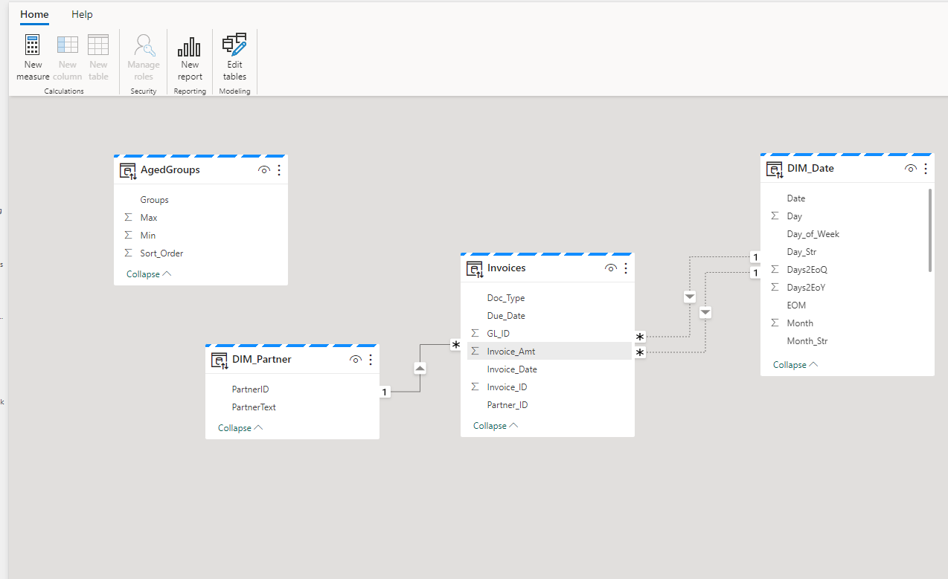Image resolution: width=948 pixels, height=579 pixels.
Task: Toggle visibility of DIM_Partner table
Action: (x=355, y=360)
